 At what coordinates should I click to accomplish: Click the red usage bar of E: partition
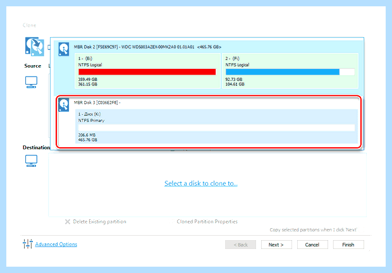[147, 72]
